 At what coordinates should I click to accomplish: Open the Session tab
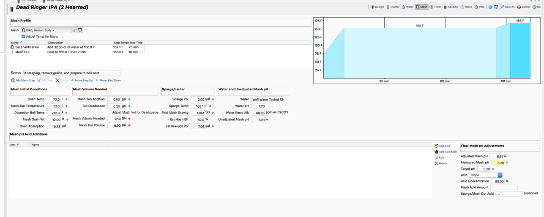[451, 7]
